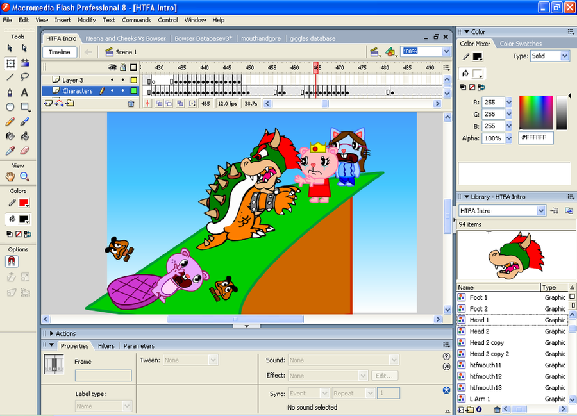Open the stage zoom percentage dropdown
577x416 pixels.
coord(446,51)
